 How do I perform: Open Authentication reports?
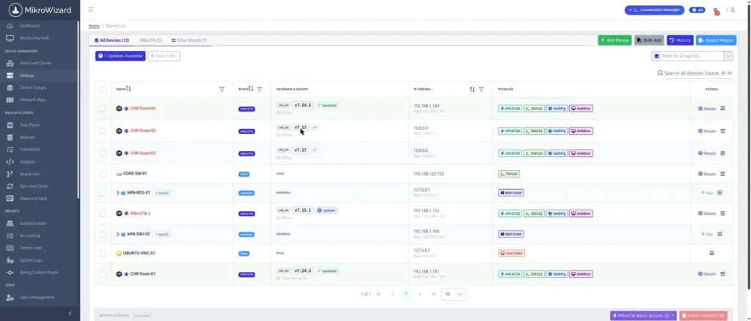click(33, 224)
